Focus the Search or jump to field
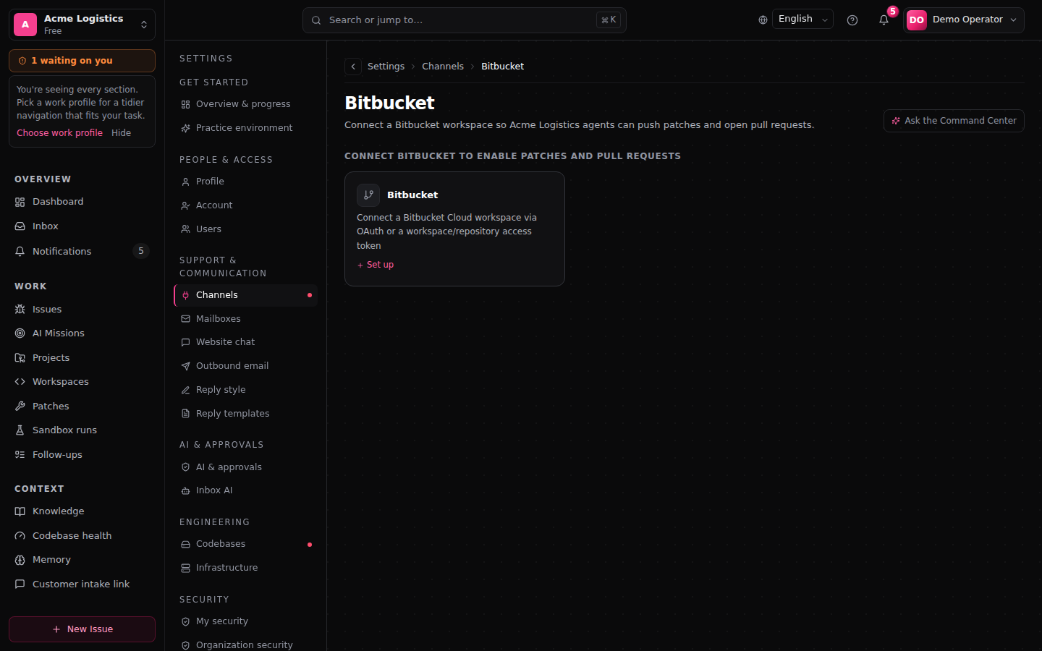1042x651 pixels. (465, 20)
